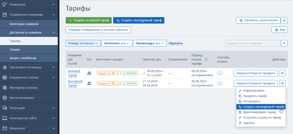Expand the Репутация section
Viewport: 293px width, 134px height.
tap(53, 108)
